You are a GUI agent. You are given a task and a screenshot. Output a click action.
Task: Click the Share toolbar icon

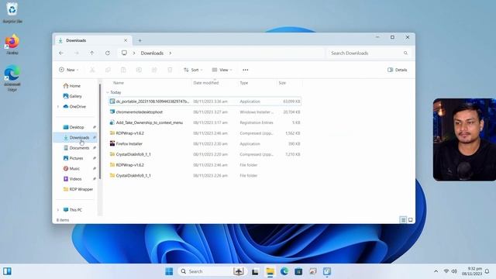pos(154,70)
